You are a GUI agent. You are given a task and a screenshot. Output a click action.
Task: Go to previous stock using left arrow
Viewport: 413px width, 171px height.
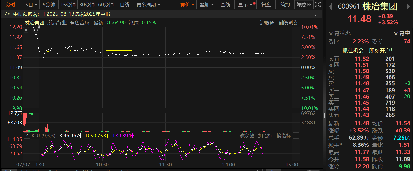330,6
